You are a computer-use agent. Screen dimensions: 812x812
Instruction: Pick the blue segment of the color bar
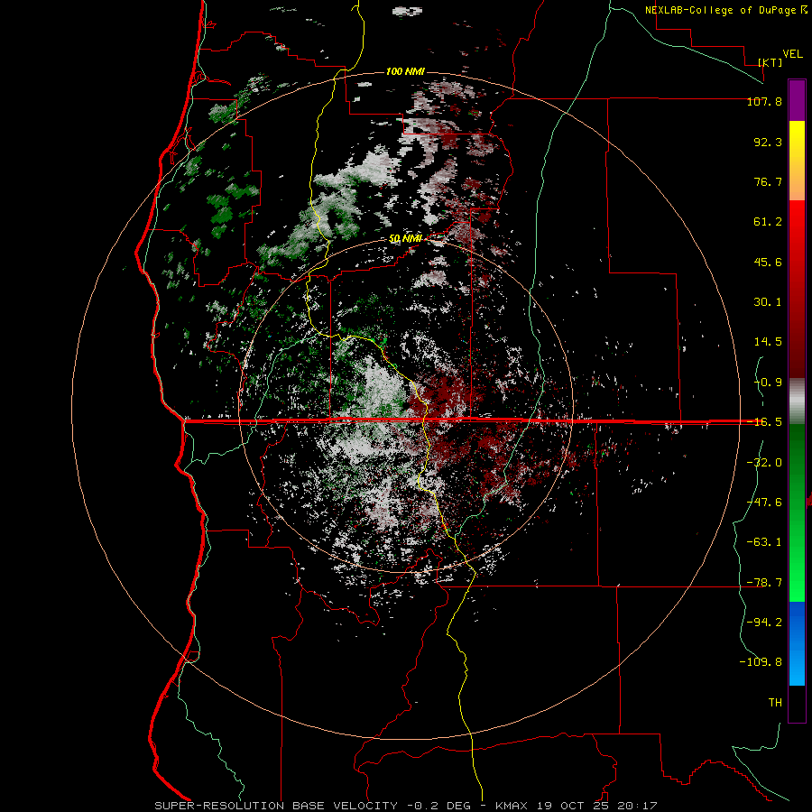[797, 642]
